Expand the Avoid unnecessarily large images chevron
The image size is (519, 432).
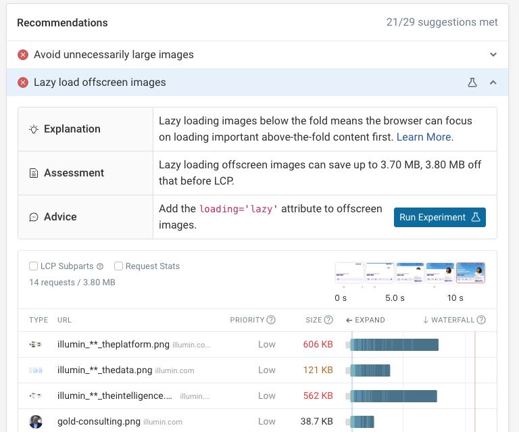pyautogui.click(x=493, y=55)
